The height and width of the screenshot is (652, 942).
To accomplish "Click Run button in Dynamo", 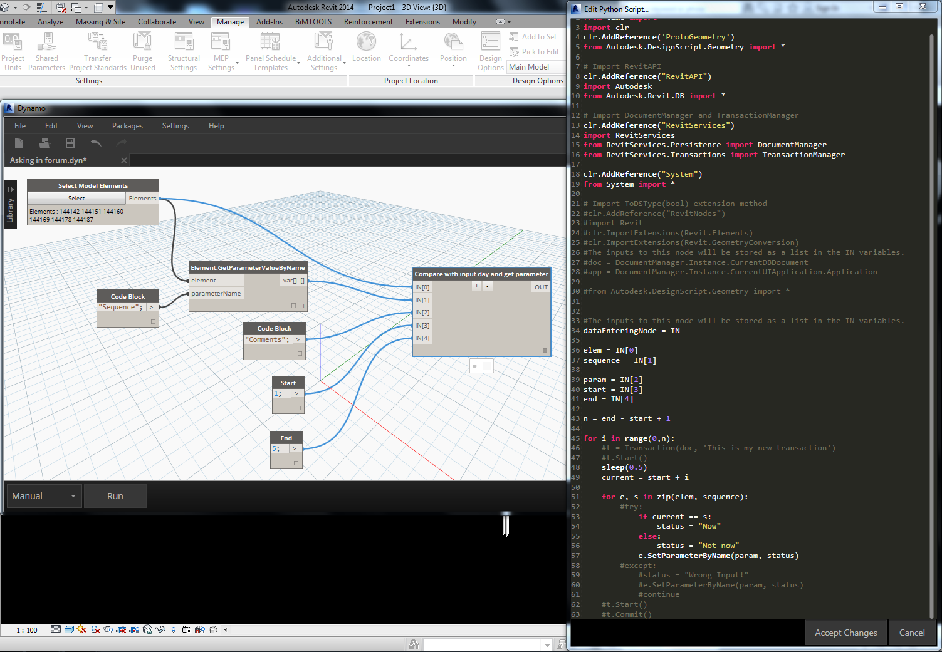I will (x=115, y=496).
